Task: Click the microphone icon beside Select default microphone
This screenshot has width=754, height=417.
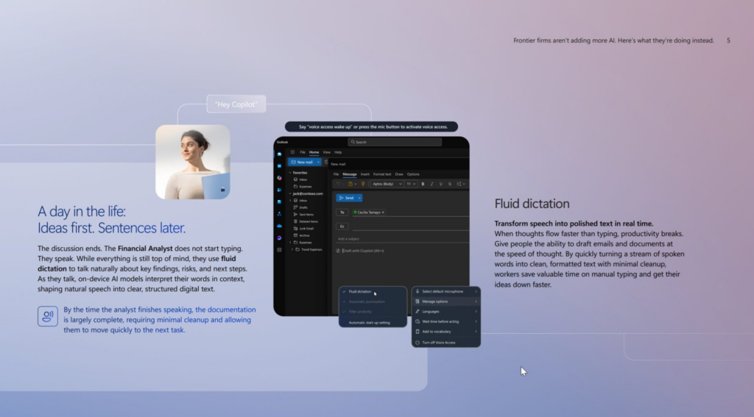Action: 417,292
